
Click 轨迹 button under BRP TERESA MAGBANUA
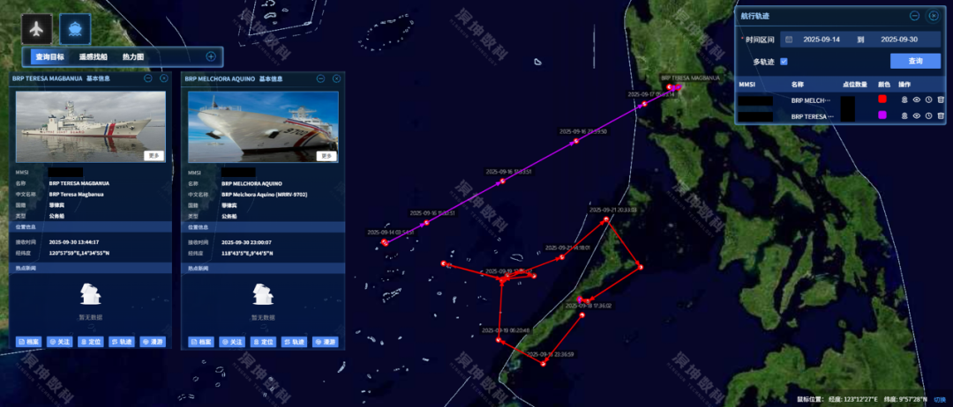(x=122, y=342)
